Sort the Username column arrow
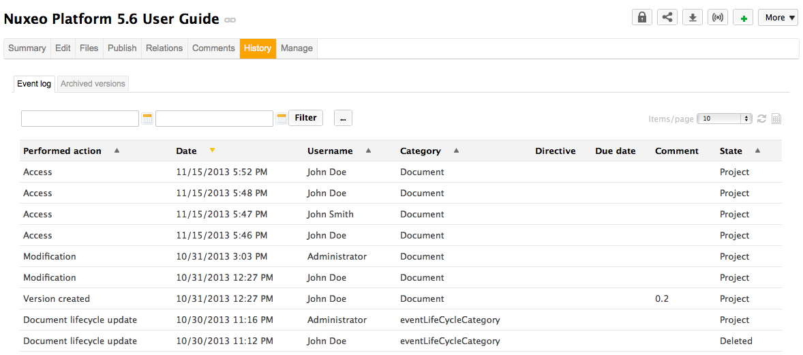 click(368, 151)
